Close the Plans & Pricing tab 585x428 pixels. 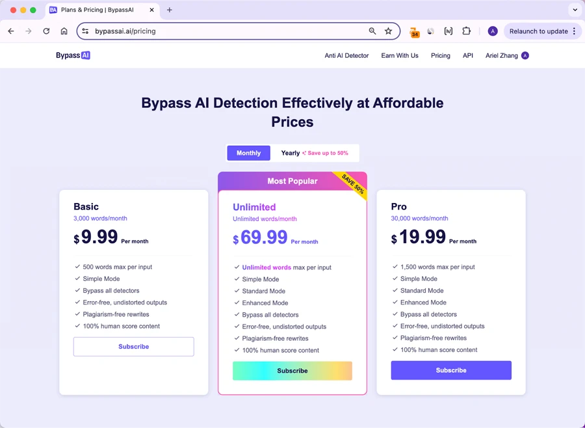pos(151,10)
